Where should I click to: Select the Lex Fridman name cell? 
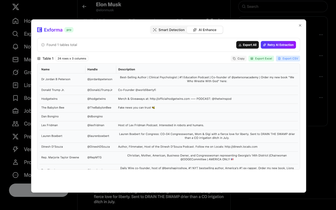pos(62,125)
